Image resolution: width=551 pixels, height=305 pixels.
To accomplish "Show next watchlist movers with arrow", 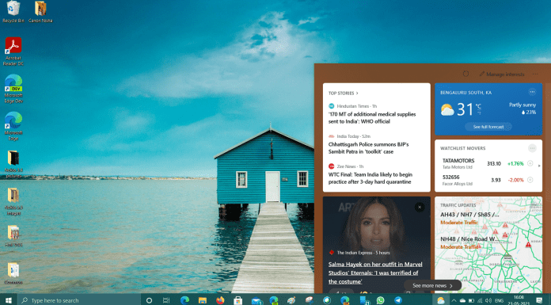I will tap(539, 166).
